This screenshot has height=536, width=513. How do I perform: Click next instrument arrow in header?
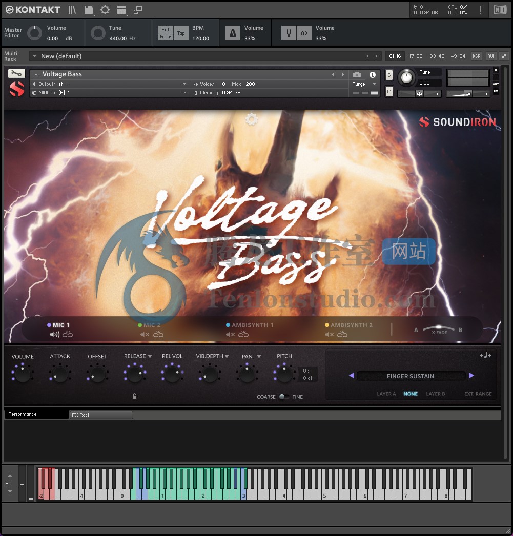pos(342,74)
